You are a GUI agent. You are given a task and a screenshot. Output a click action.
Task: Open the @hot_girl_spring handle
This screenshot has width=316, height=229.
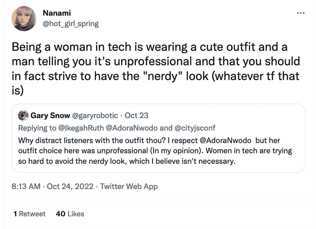pos(71,24)
